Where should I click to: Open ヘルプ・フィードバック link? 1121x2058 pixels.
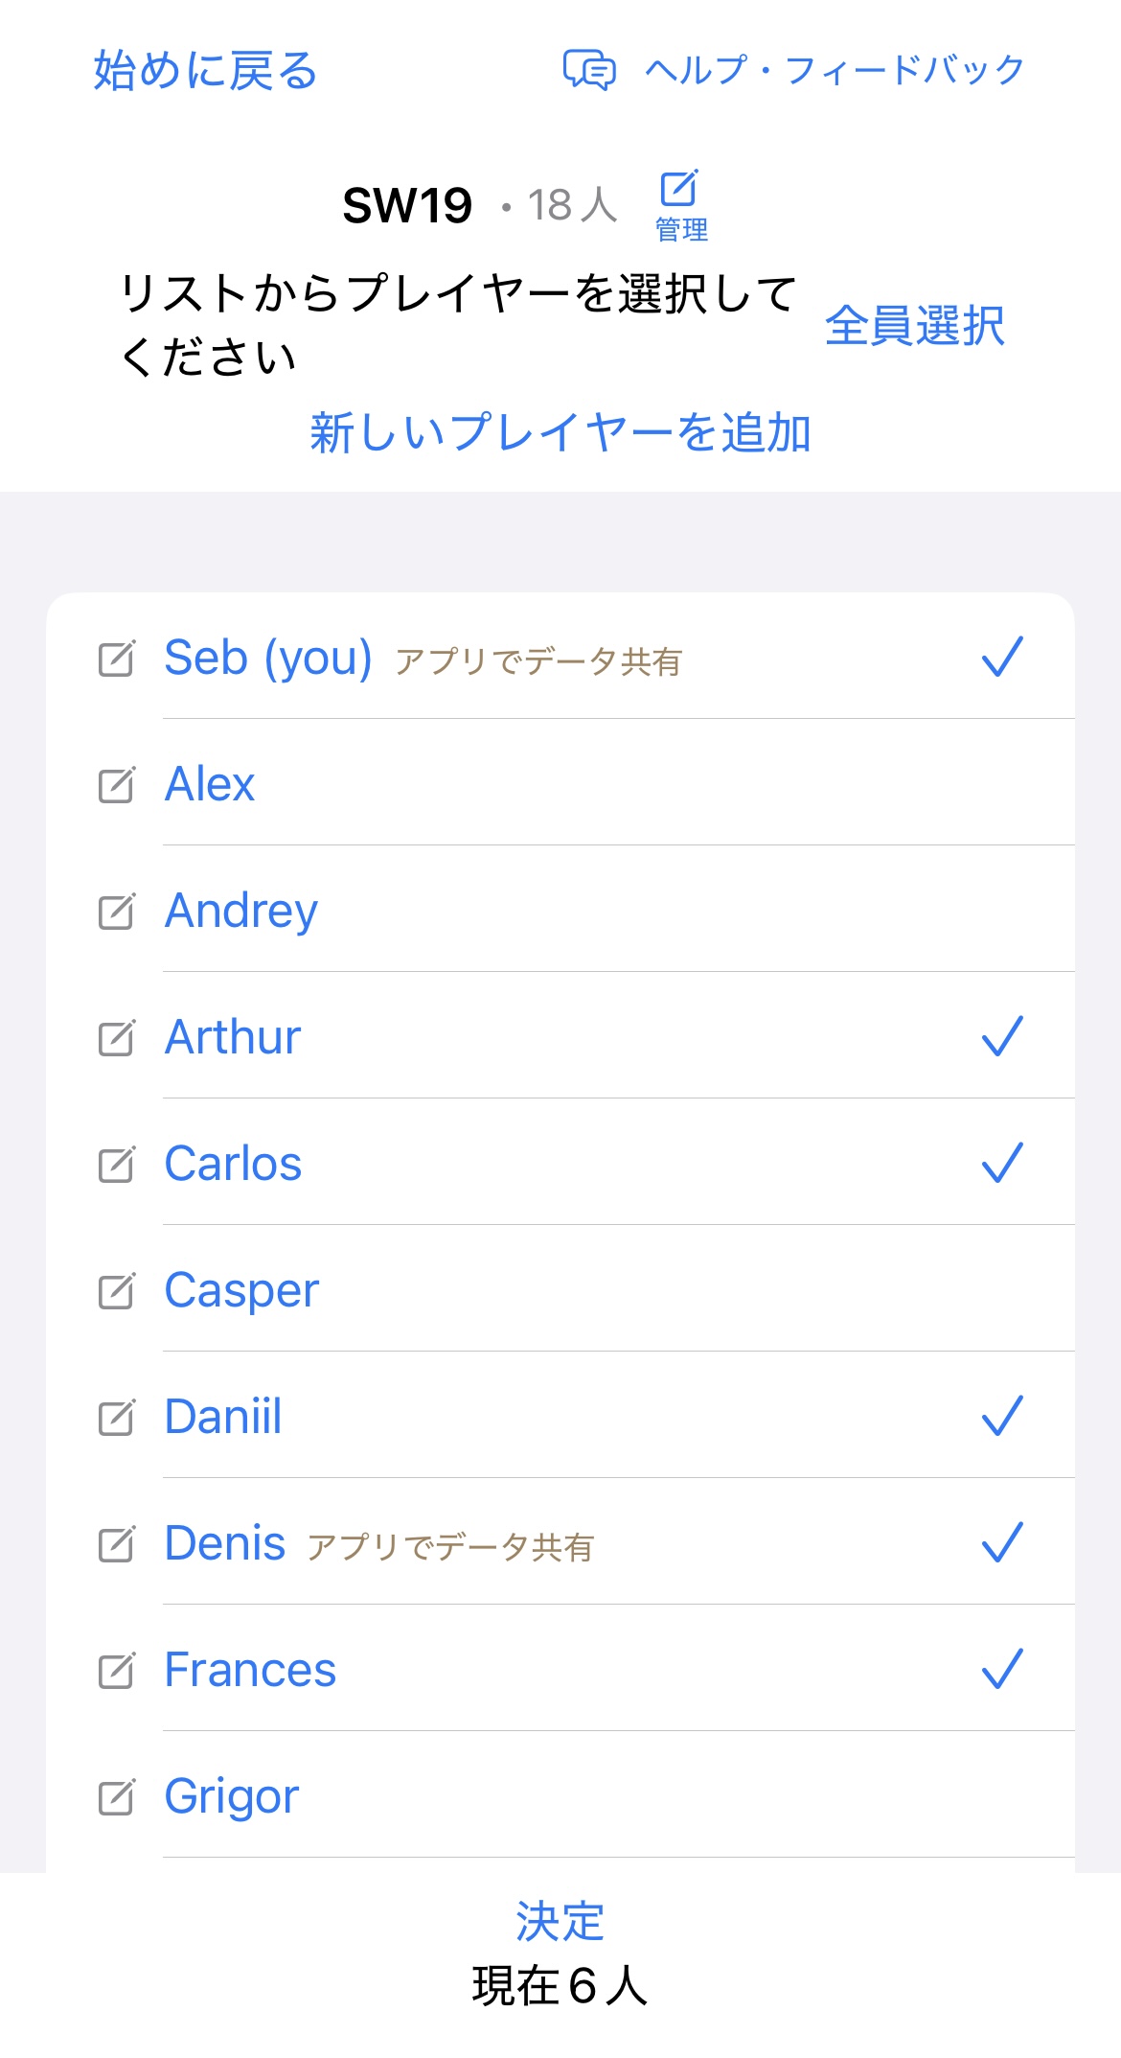[x=834, y=70]
